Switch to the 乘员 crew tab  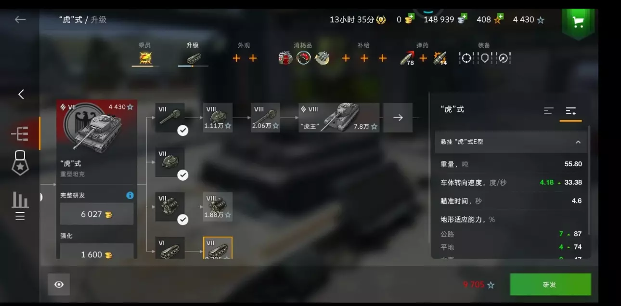click(145, 54)
